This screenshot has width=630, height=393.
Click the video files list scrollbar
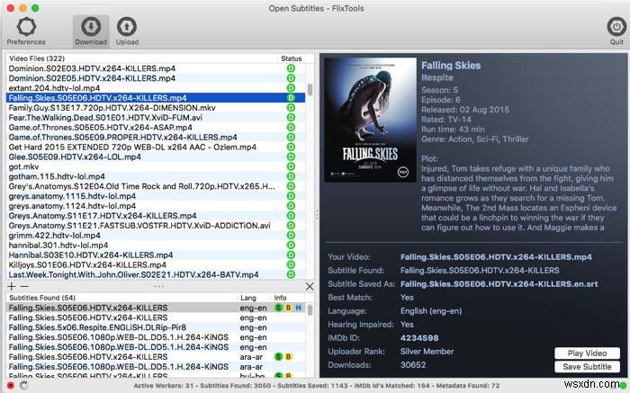pos(310,90)
